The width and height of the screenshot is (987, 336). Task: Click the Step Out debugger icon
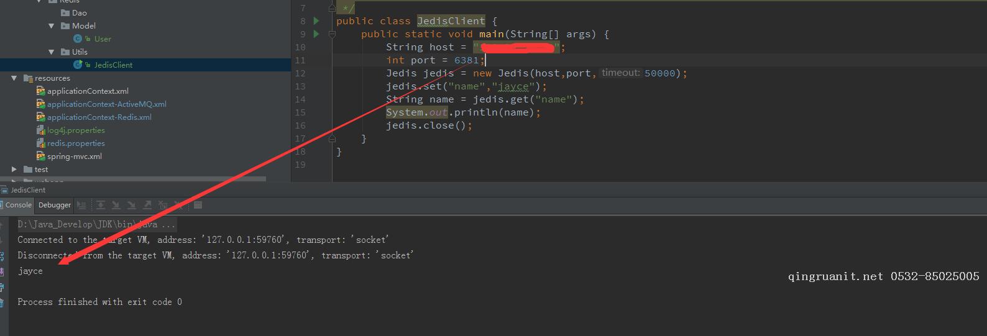[x=147, y=205]
